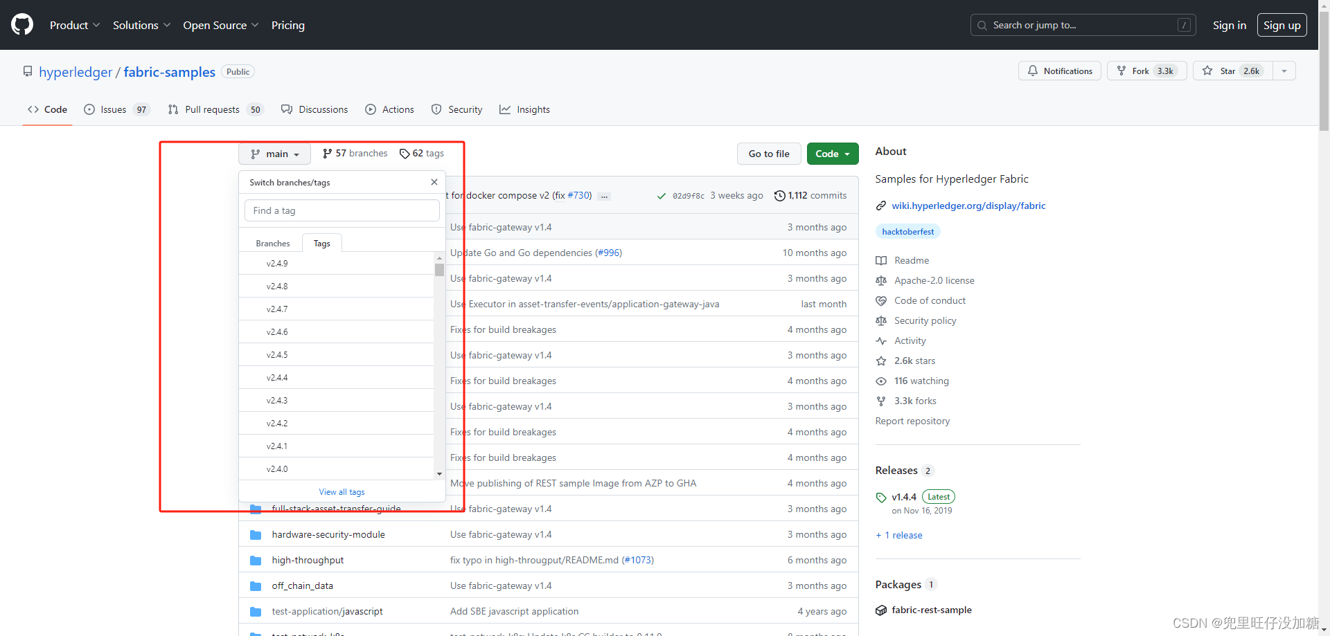The image size is (1330, 636).
Task: Open wiki.hyperledger.org/display/fabric link
Action: tap(968, 206)
